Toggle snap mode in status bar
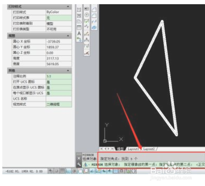Screen dimensions: 205x186 (56, 171)
